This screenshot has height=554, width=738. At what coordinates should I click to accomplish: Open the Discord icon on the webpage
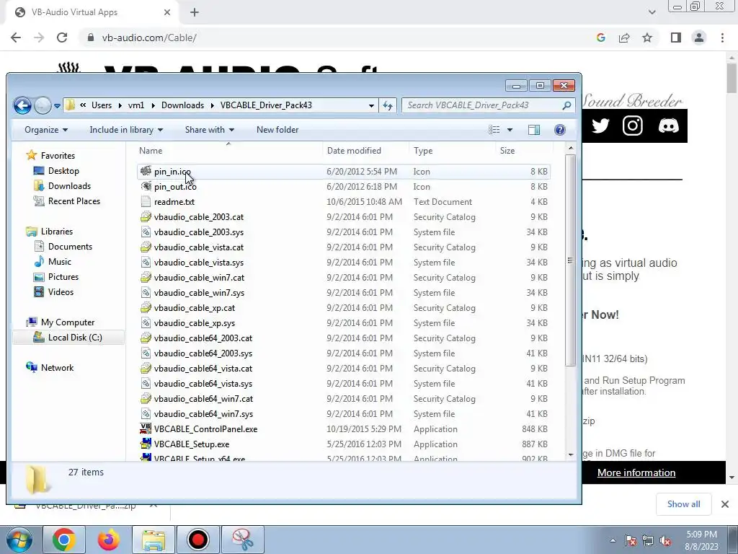click(668, 126)
